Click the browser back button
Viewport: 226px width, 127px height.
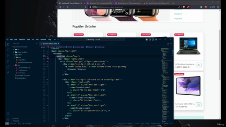(x=60, y=7)
